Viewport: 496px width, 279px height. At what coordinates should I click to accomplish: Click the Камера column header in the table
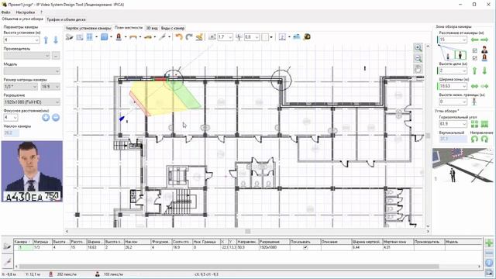(23, 242)
